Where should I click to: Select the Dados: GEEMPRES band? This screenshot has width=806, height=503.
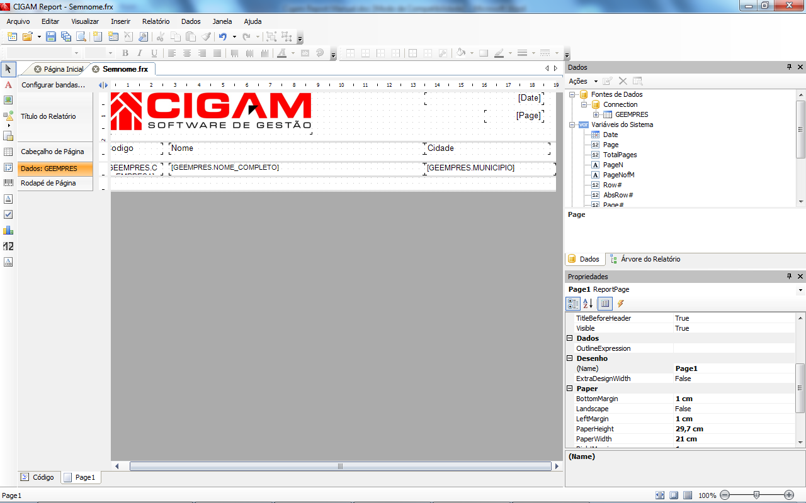(55, 169)
